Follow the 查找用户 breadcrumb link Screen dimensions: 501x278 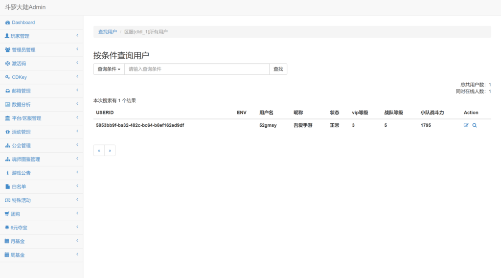[107, 32]
